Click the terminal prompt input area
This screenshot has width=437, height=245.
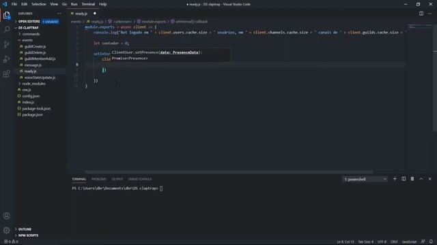(161, 189)
